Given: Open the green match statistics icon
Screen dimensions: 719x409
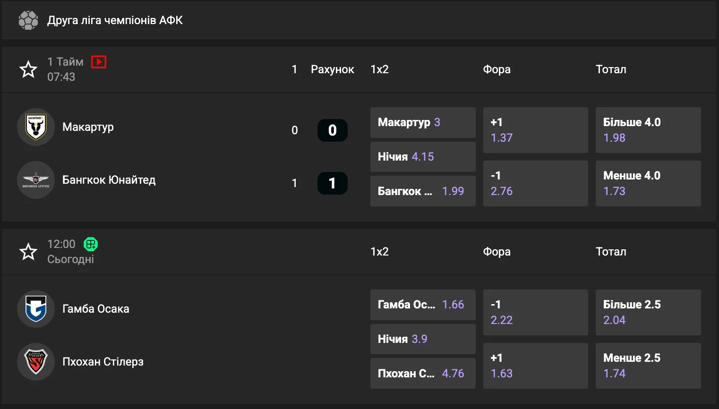Looking at the screenshot, I should [91, 244].
